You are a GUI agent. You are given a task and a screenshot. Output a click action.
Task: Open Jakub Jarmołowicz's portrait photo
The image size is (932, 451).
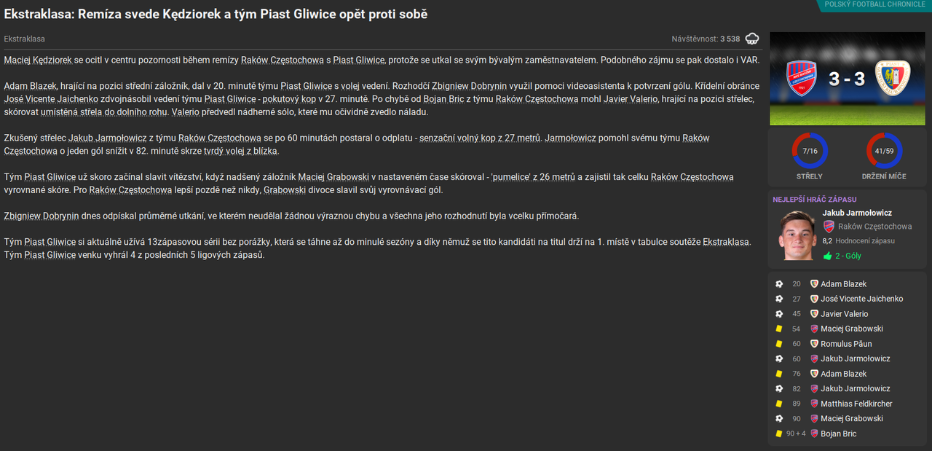[x=795, y=235]
